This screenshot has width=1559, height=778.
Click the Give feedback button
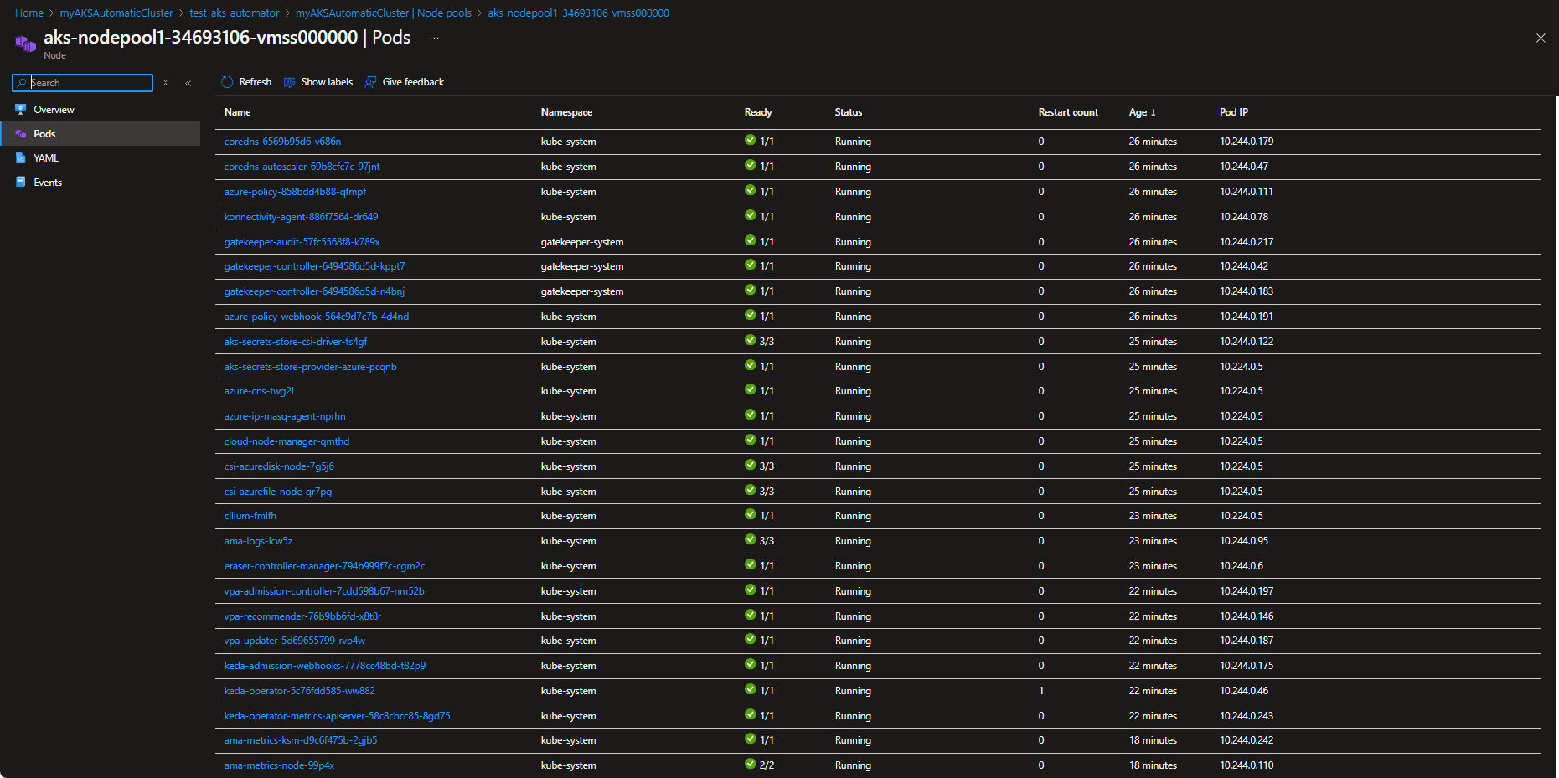pos(405,82)
